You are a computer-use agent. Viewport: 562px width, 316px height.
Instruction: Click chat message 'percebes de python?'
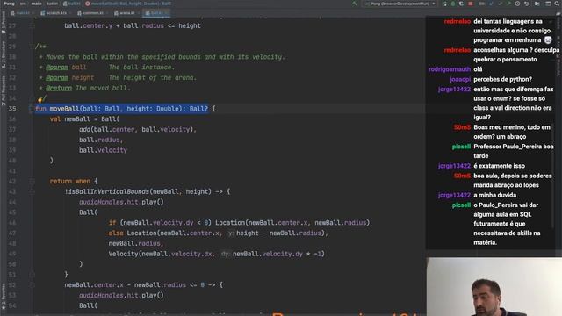pos(502,79)
